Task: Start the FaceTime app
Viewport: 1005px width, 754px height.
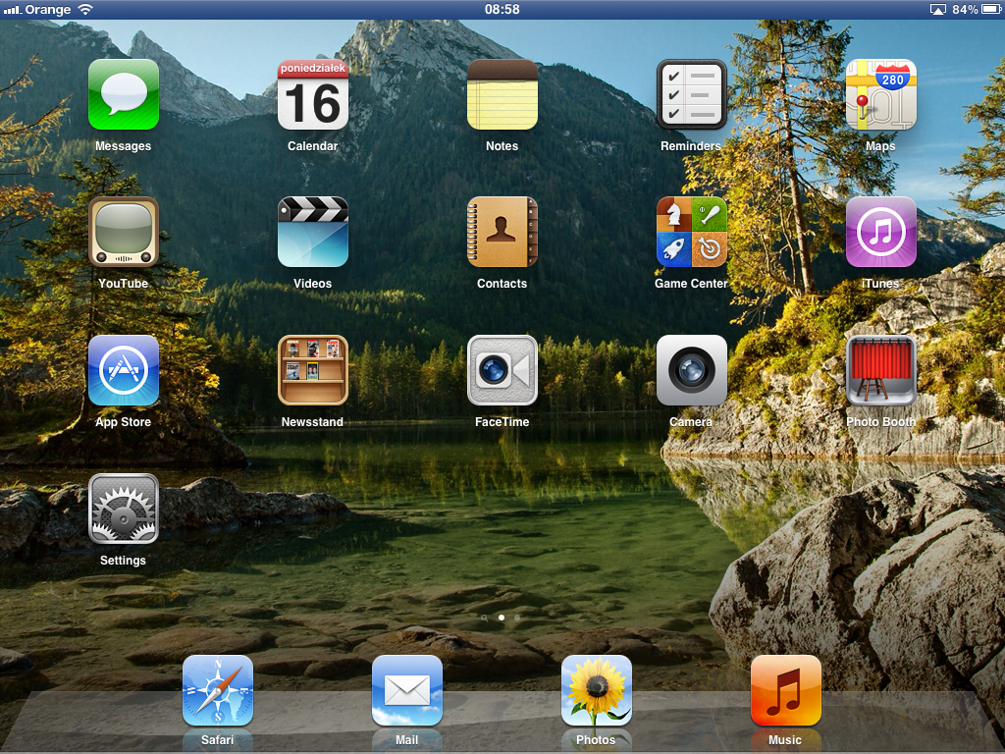Action: click(x=502, y=370)
